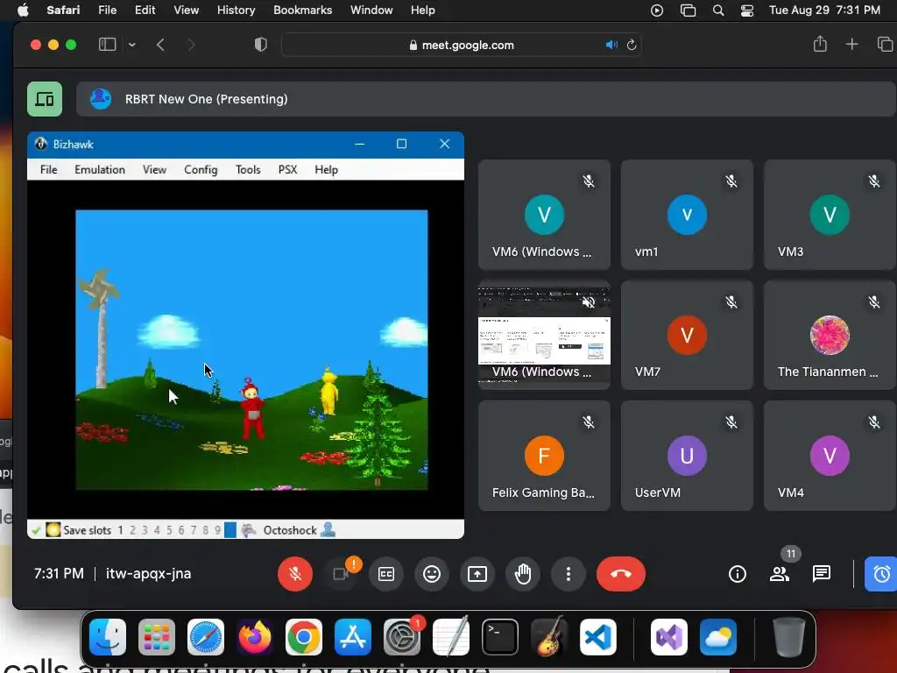Toggle the microphone mute button in Meet

coord(295,573)
